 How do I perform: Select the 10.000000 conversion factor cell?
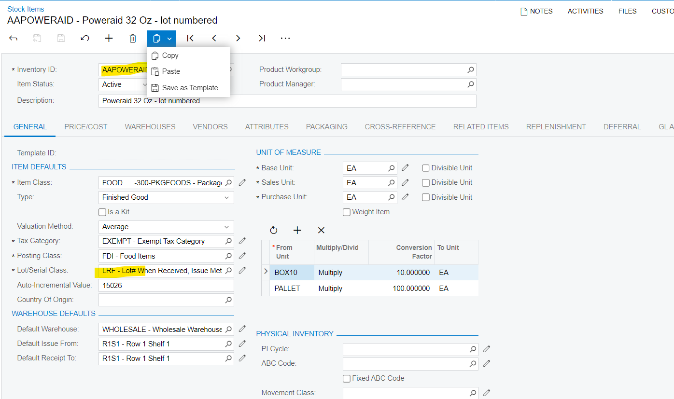pyautogui.click(x=401, y=273)
